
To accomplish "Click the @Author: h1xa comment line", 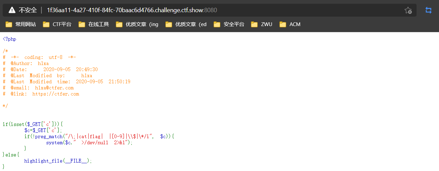I will tap(26, 63).
